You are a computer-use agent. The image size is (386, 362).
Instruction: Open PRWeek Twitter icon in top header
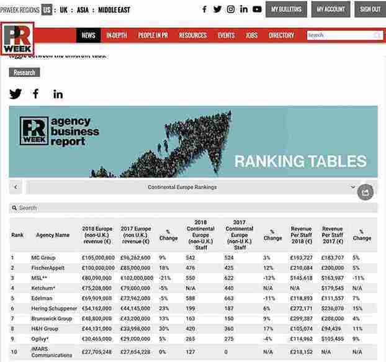coord(217,9)
